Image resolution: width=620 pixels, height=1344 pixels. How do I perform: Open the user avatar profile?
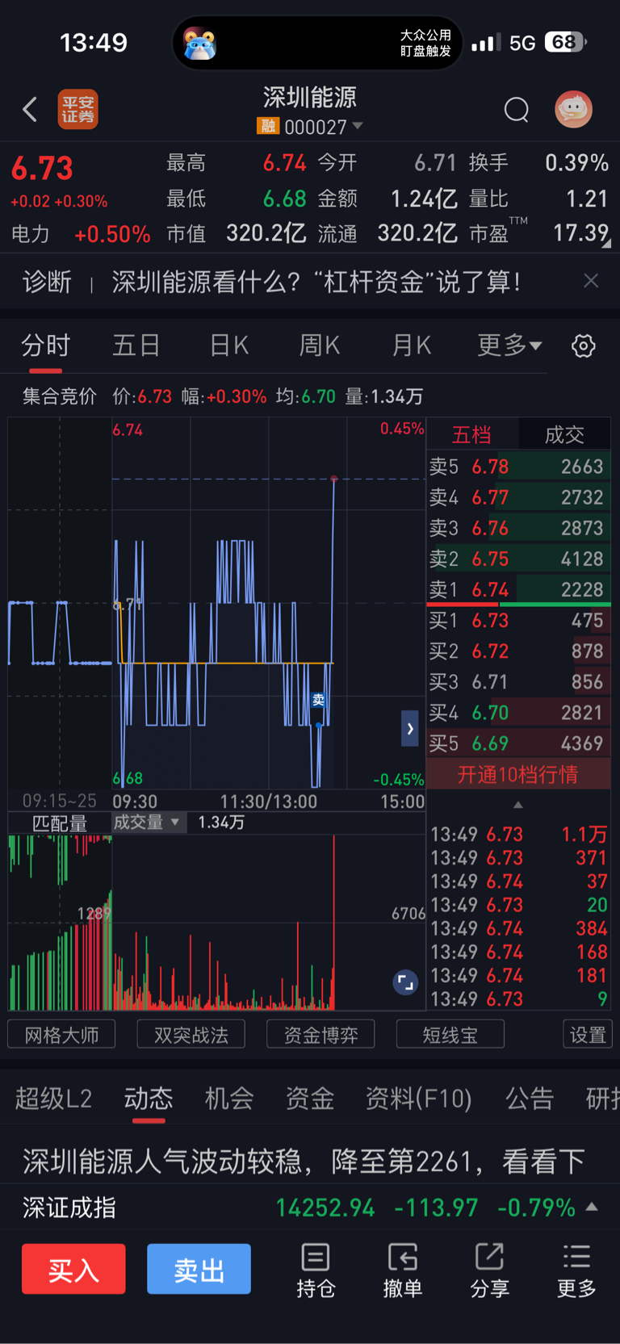(x=574, y=109)
